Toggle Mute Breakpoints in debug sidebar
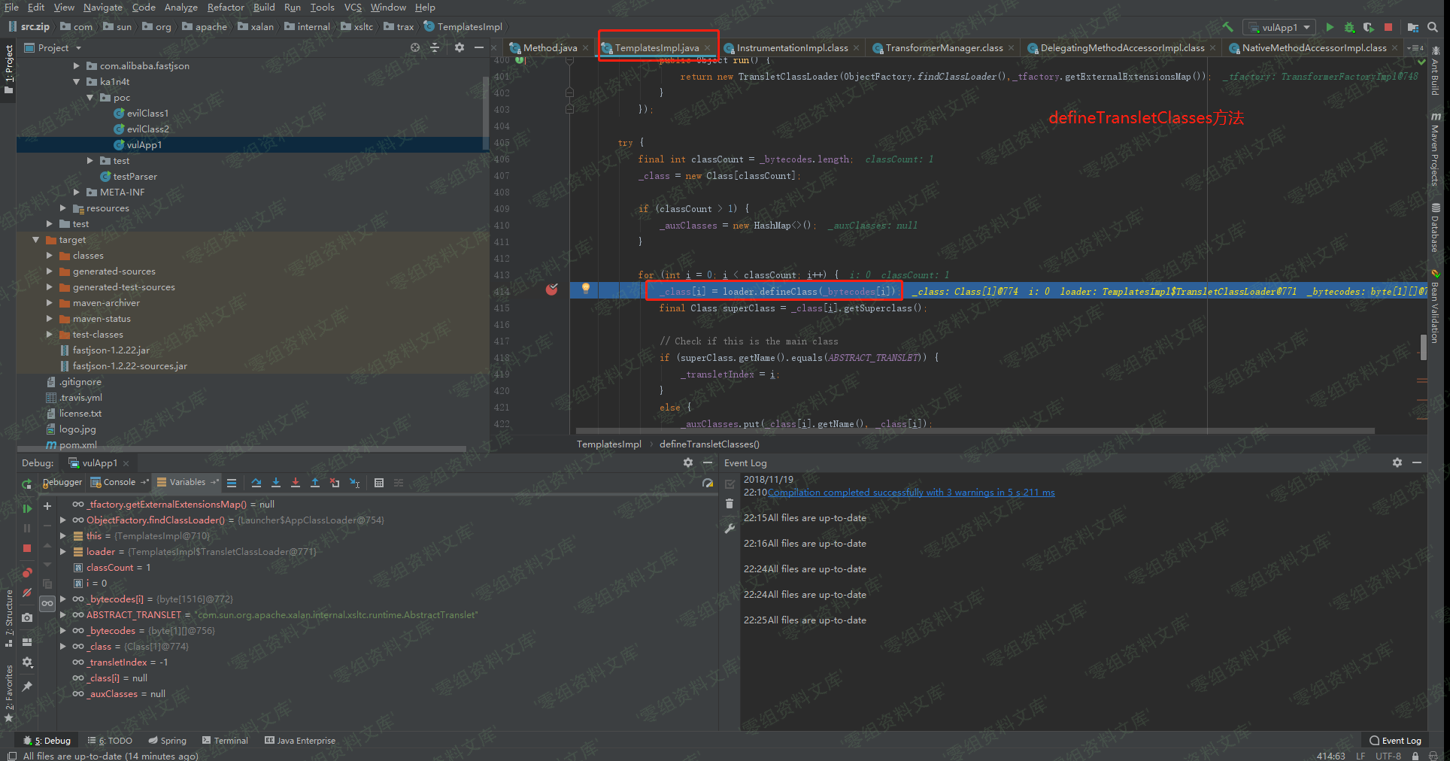The height and width of the screenshot is (761, 1450). (27, 593)
